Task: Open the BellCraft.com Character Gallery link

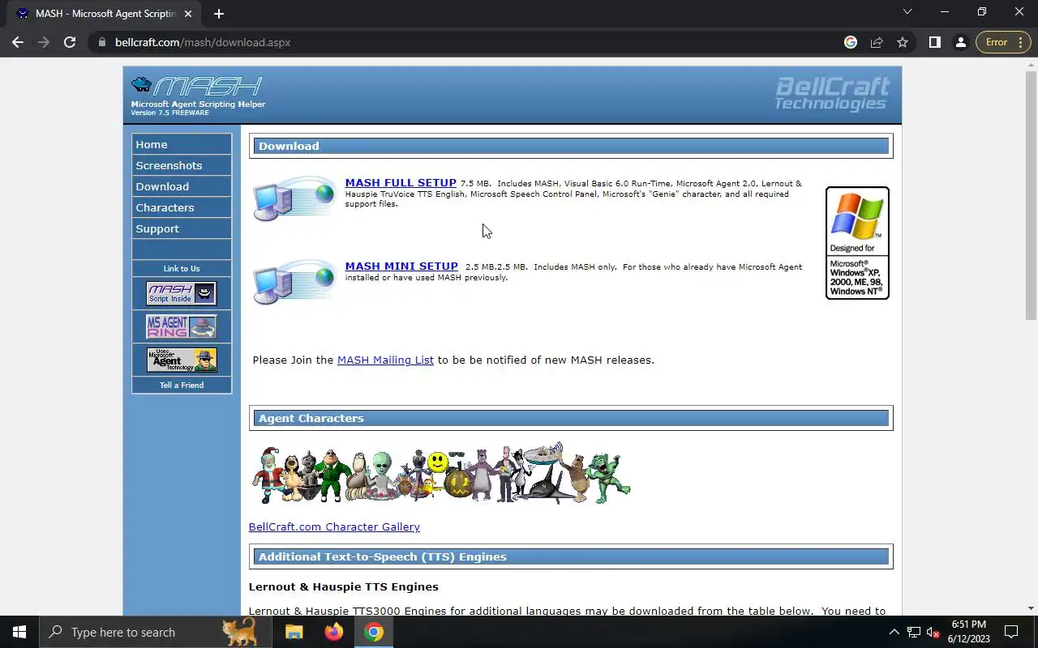Action: click(334, 526)
